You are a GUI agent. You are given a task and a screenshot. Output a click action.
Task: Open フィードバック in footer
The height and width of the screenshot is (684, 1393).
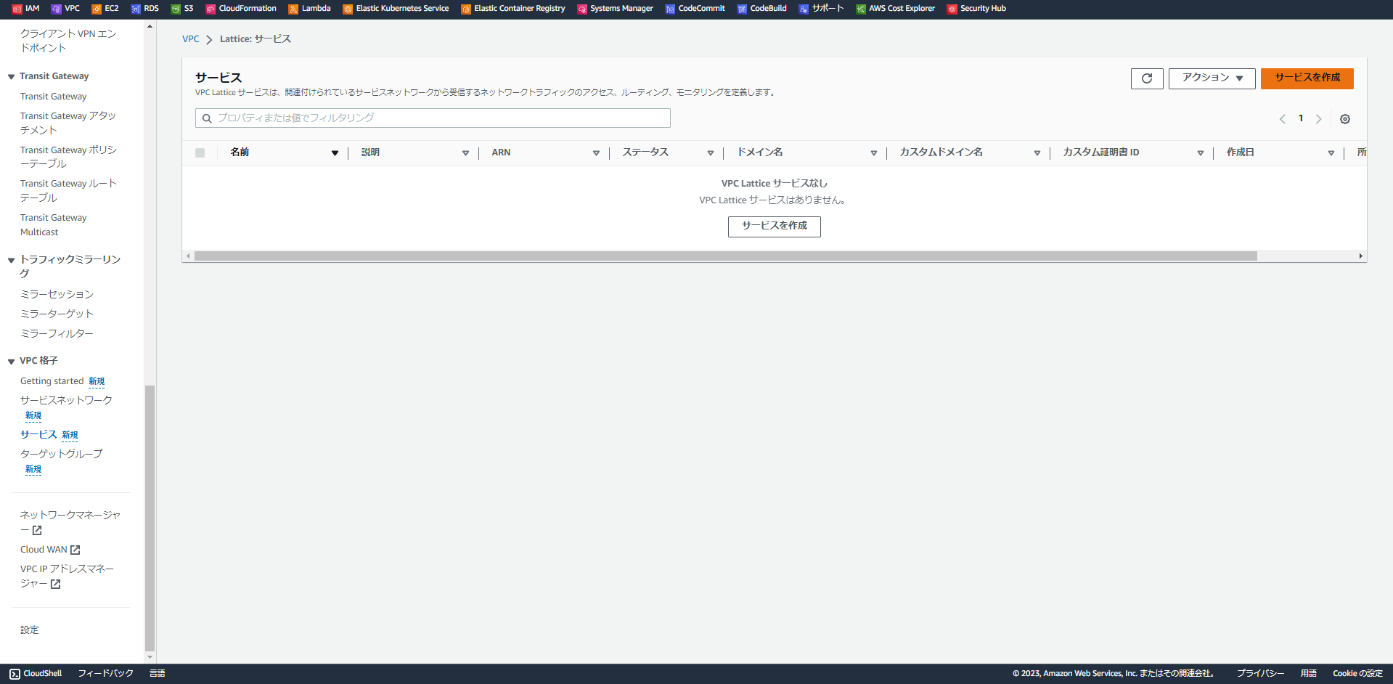[106, 674]
